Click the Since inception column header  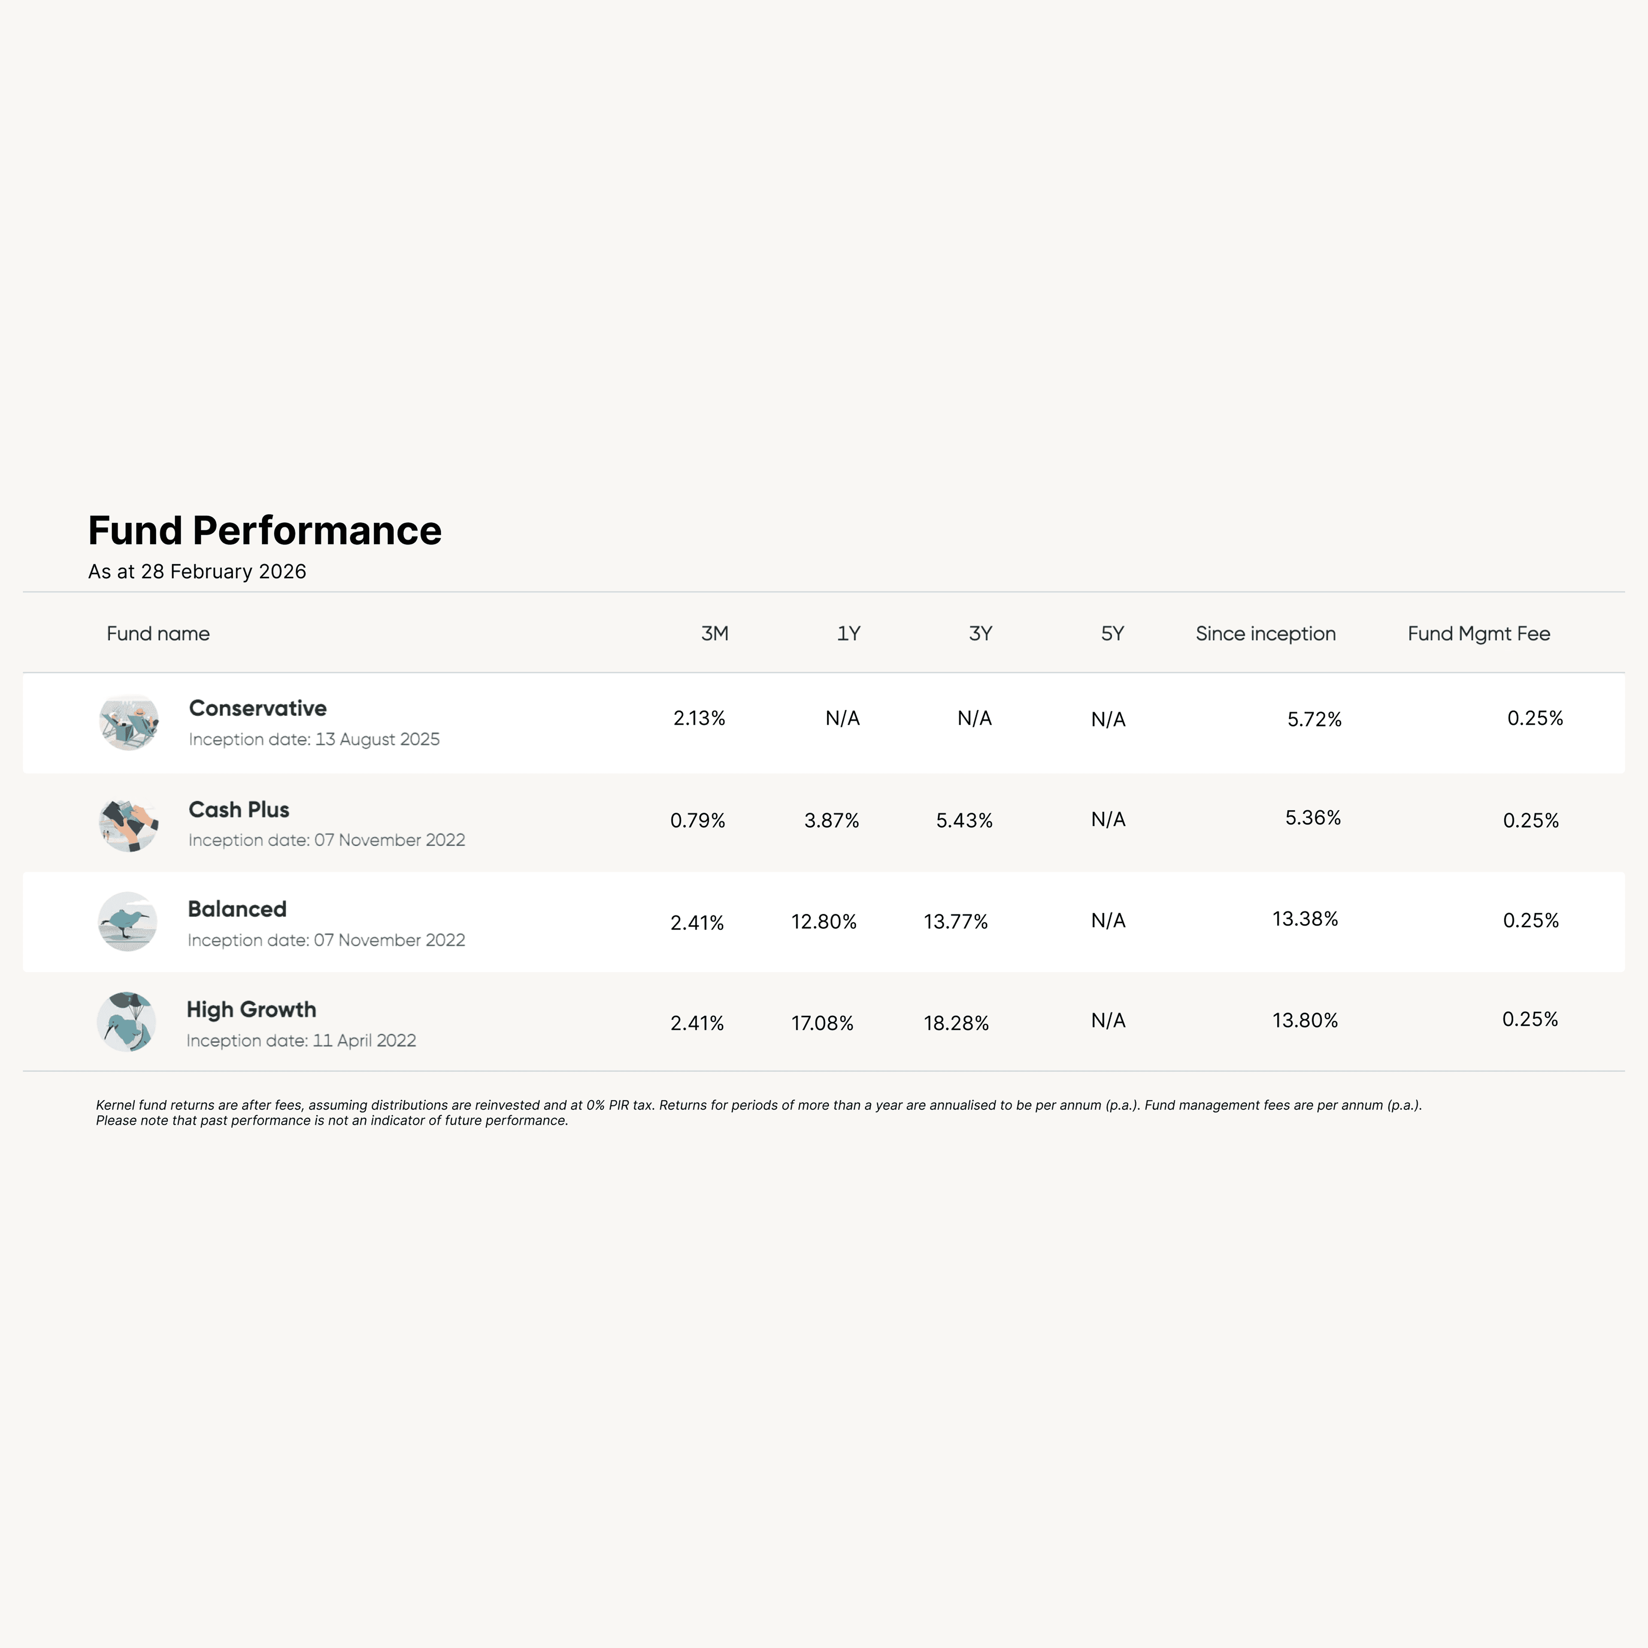coord(1265,634)
